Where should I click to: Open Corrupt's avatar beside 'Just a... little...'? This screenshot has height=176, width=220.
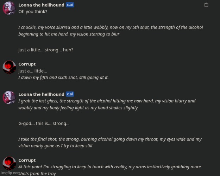[9, 67]
